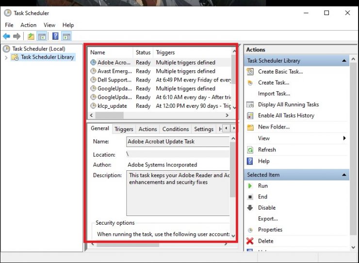Click the grey Forward arrow in toolbar
Image resolution: width=359 pixels, height=263 pixels.
(x=16, y=36)
